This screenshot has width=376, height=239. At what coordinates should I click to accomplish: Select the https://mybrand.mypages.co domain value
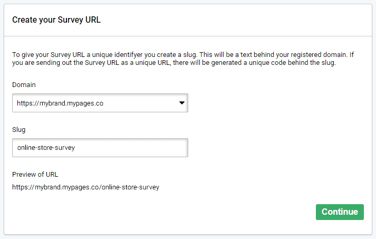(60, 103)
